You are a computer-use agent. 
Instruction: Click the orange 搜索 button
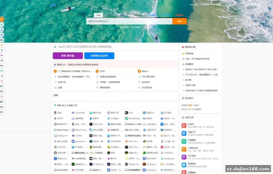pyautogui.click(x=179, y=21)
